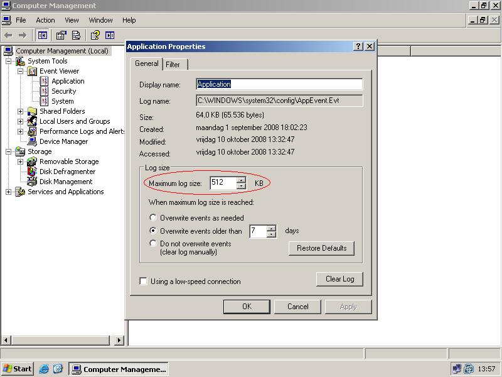Screen dimensions: 502x377
Task: Expand the Shared Folders node
Action: (20, 111)
